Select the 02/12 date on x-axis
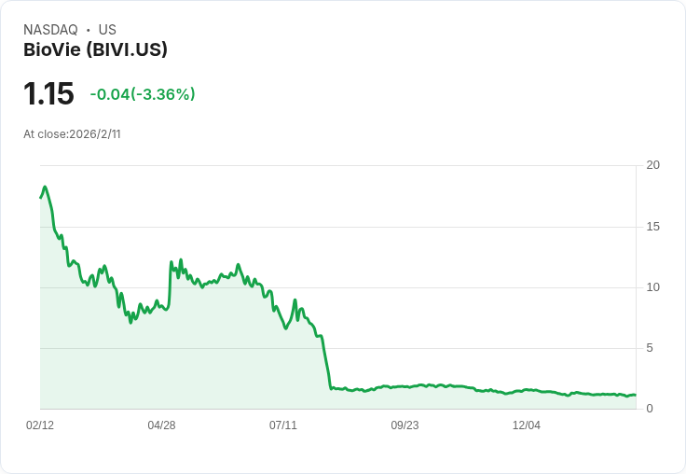This screenshot has height=474, width=686. pyautogui.click(x=40, y=425)
